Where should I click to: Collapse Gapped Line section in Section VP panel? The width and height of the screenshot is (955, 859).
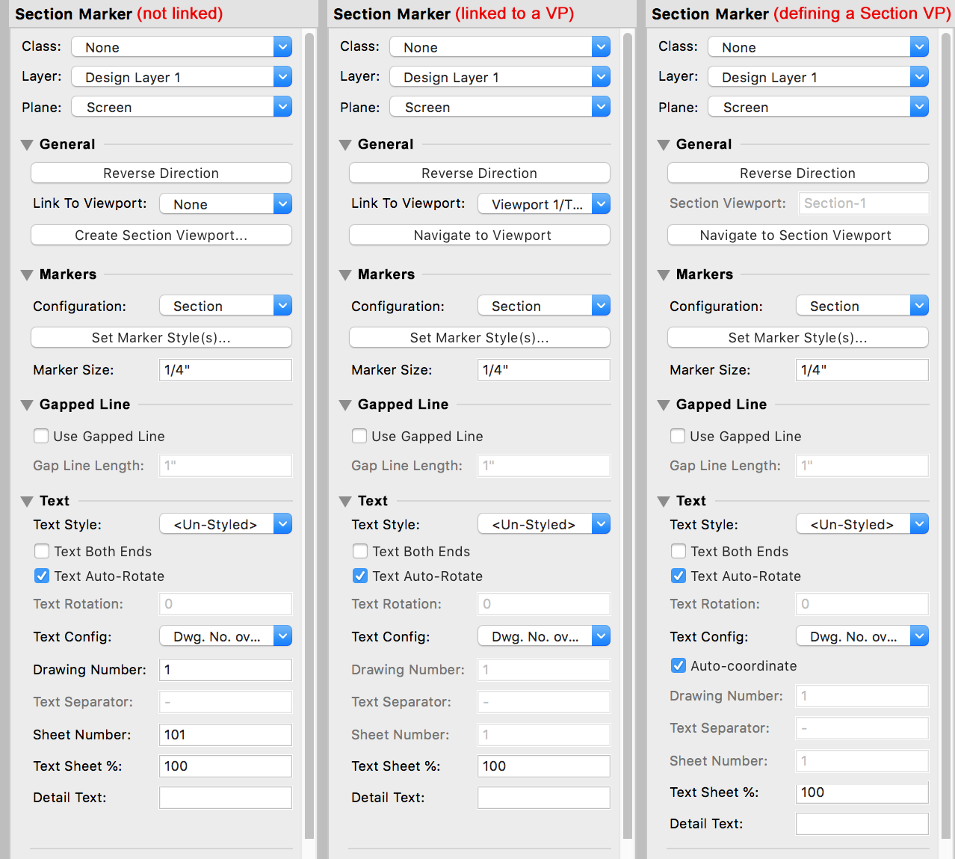pyautogui.click(x=664, y=405)
